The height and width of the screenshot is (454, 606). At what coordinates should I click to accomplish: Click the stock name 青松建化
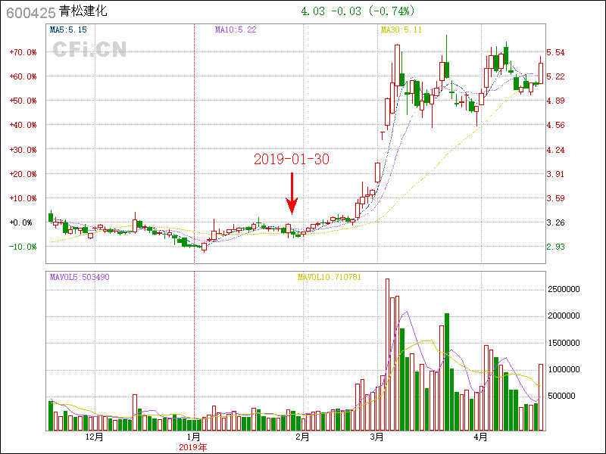pos(83,12)
